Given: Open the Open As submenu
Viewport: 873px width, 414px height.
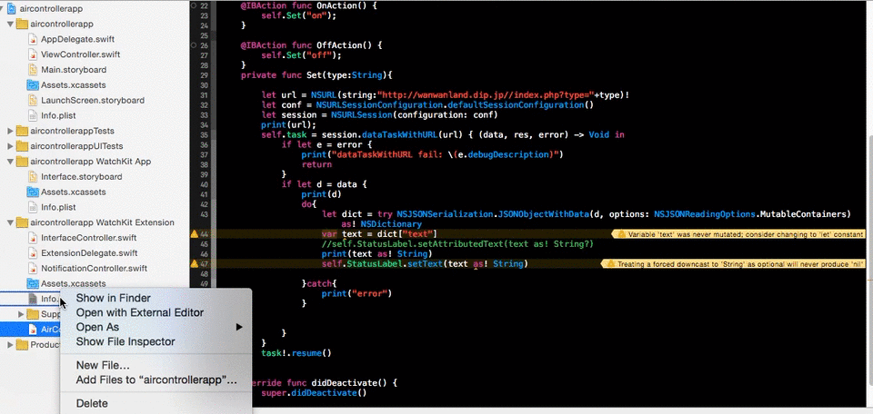Looking at the screenshot, I should (x=156, y=328).
